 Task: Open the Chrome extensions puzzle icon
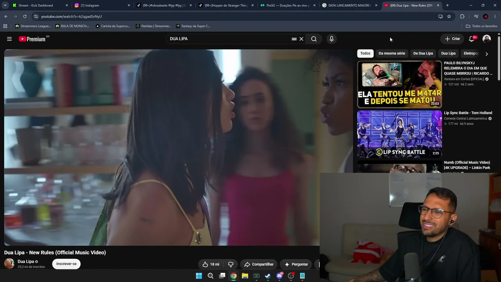[462, 16]
